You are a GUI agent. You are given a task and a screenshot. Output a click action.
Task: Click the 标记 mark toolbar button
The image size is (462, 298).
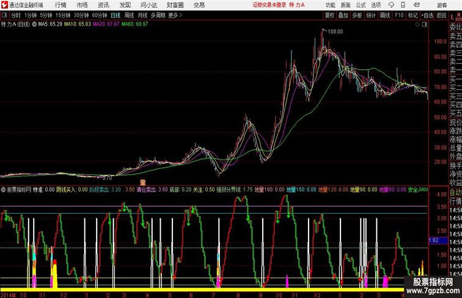click(x=413, y=15)
